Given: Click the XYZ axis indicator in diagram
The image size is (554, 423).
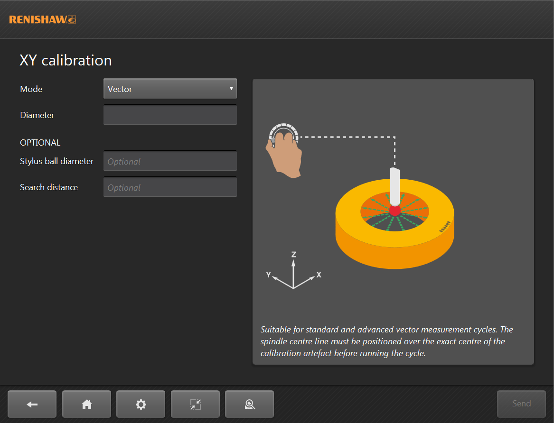Looking at the screenshot, I should tap(293, 272).
